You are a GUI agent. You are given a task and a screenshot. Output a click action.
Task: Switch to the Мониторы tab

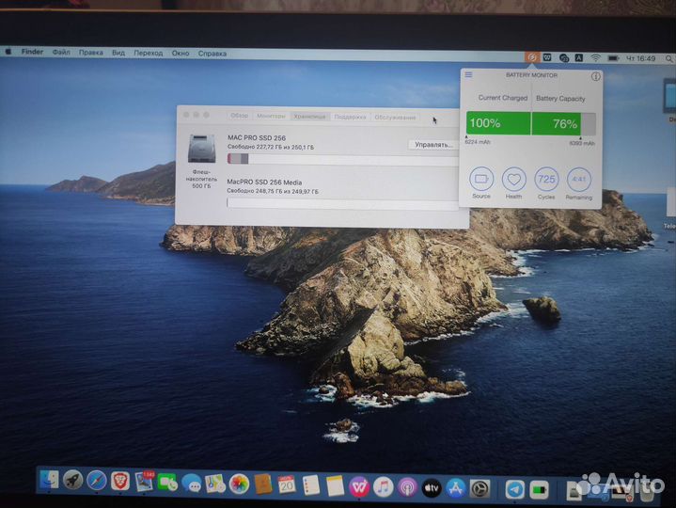pos(271,116)
